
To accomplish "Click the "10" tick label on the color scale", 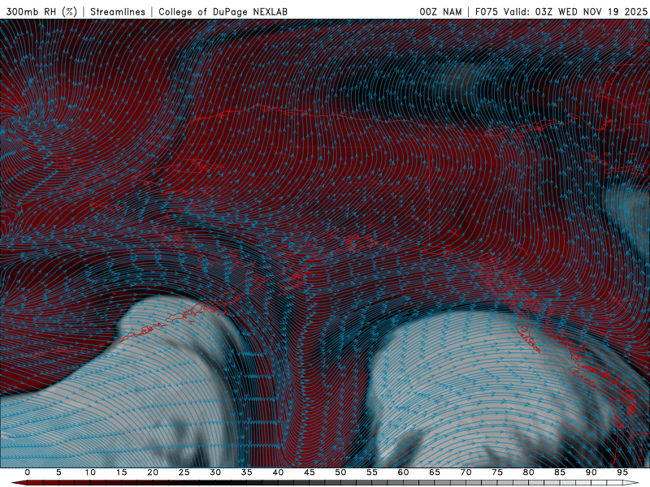I will (90, 472).
